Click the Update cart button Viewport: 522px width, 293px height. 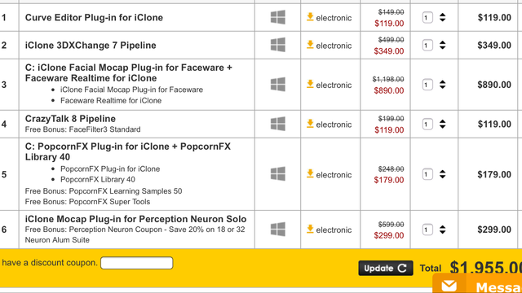(x=386, y=268)
